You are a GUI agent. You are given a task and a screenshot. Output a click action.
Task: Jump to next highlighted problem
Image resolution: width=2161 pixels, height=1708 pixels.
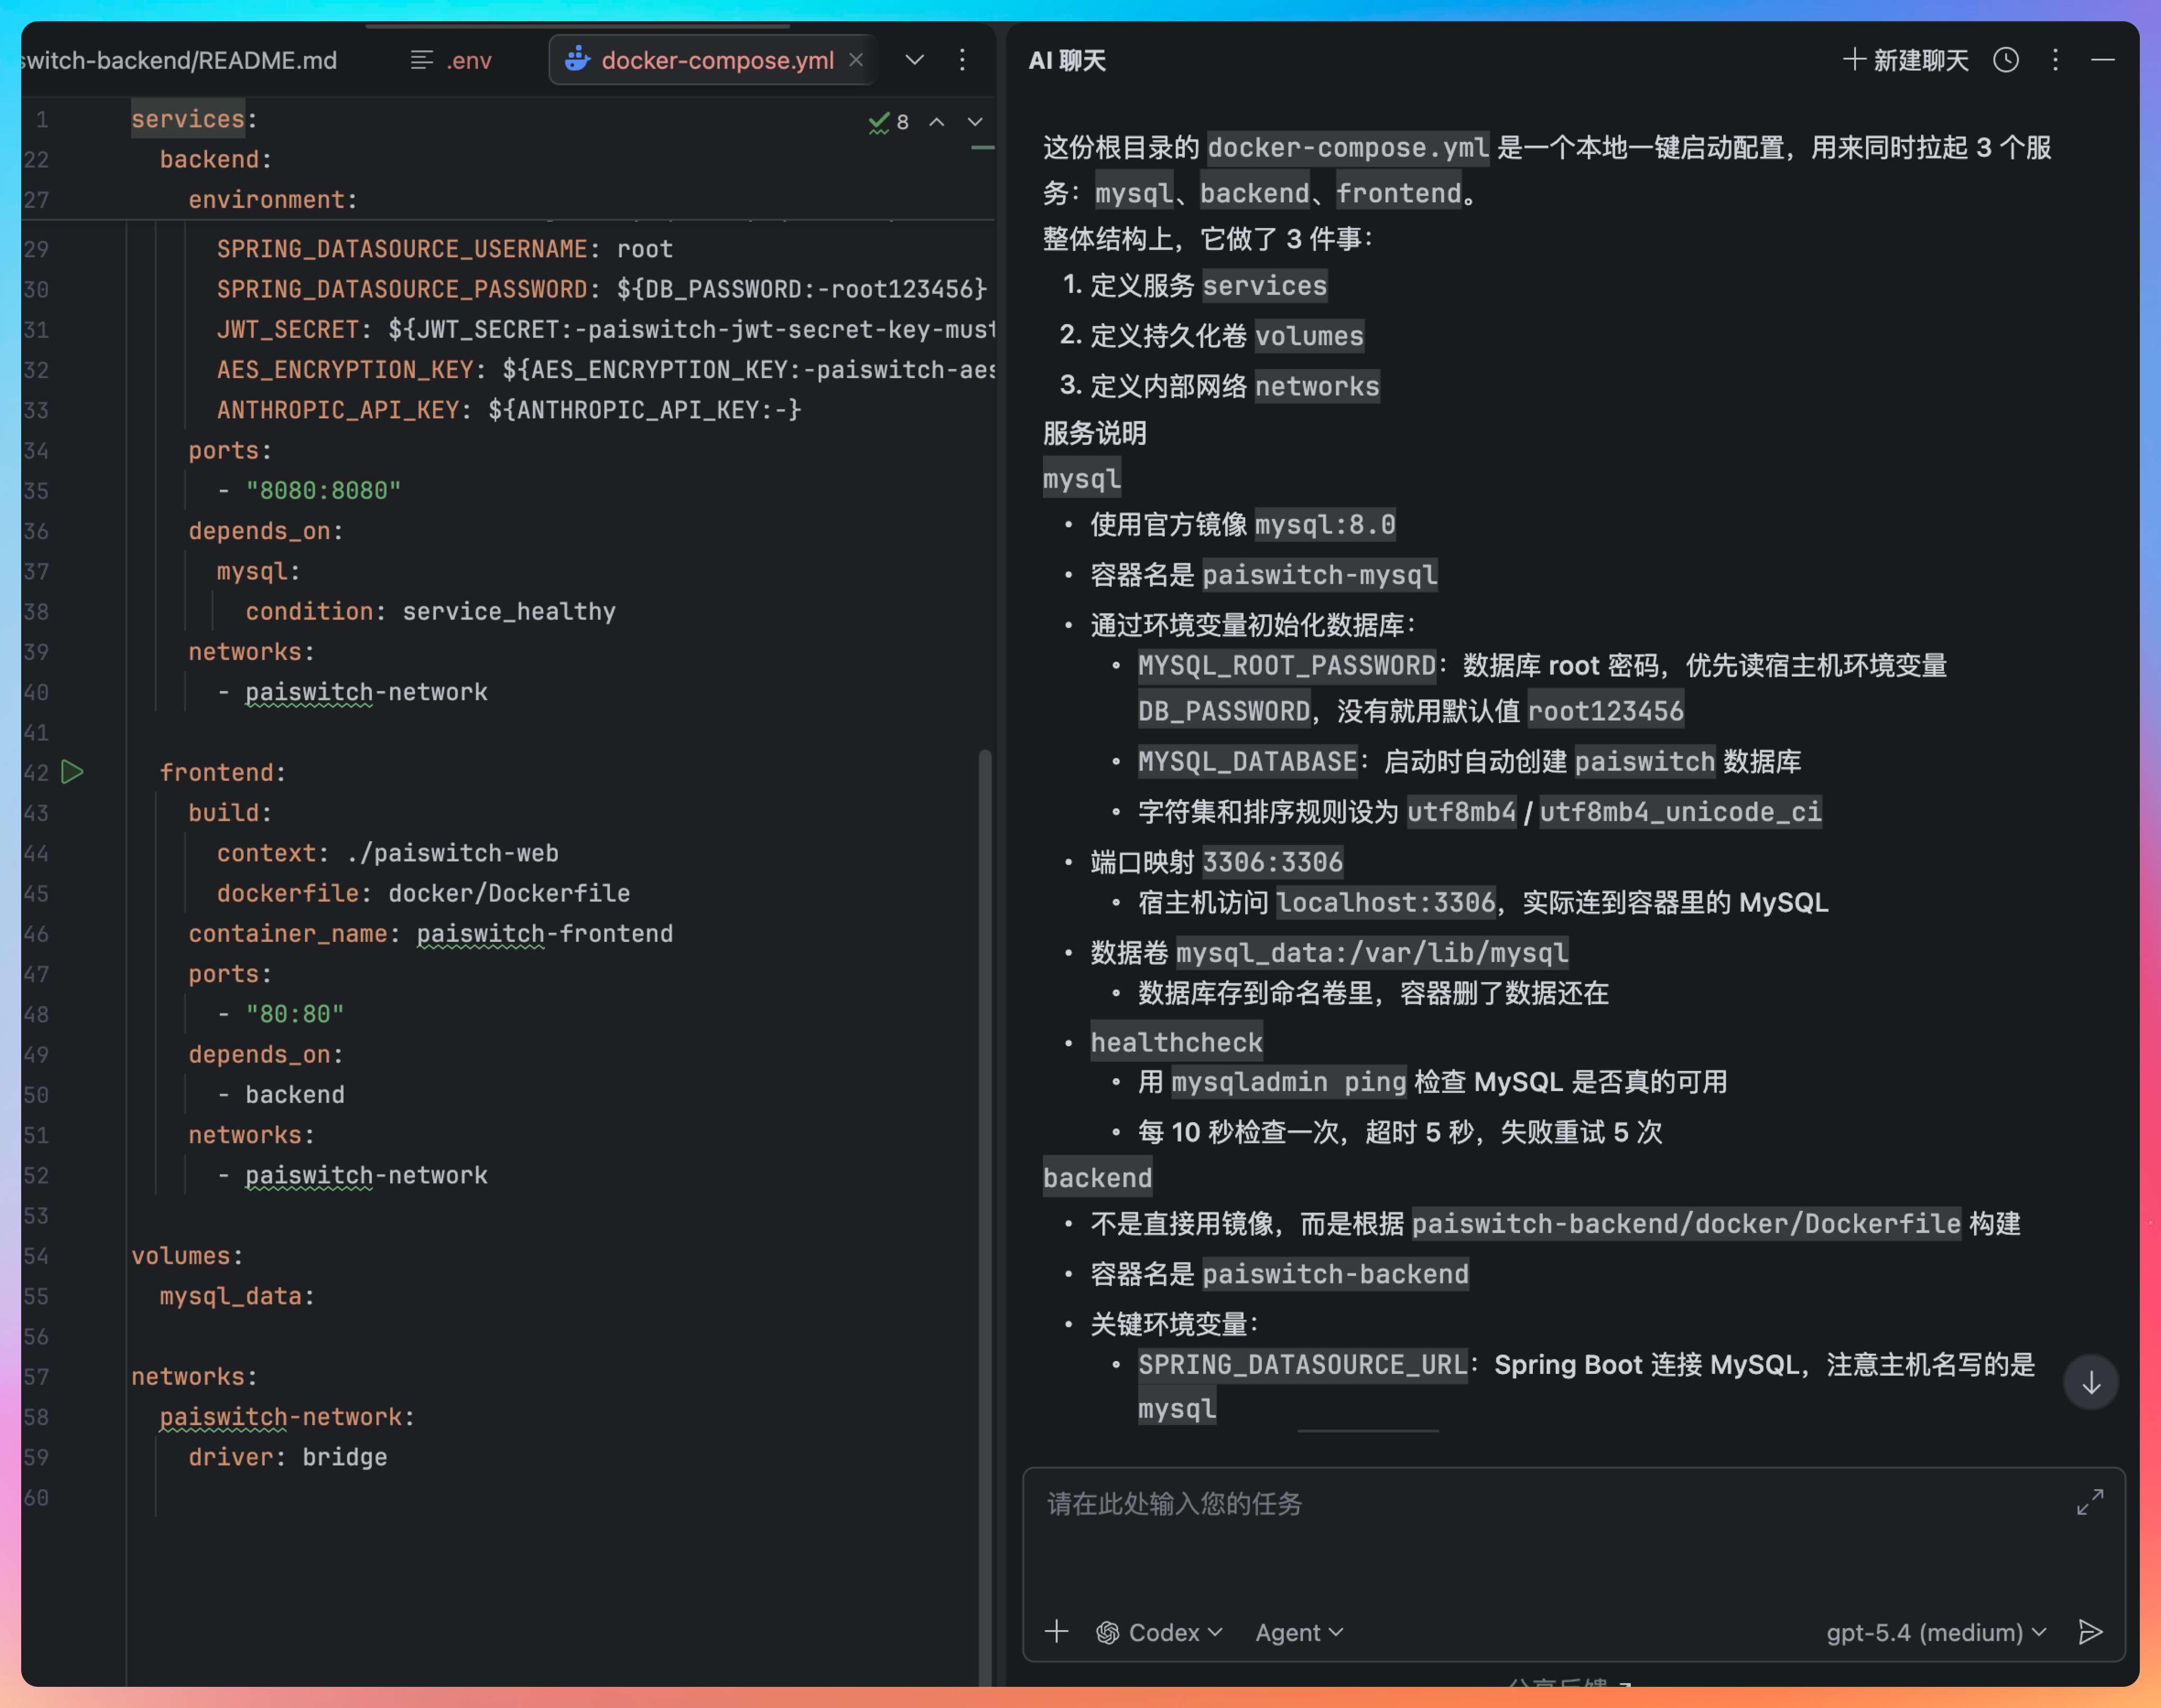tap(976, 122)
